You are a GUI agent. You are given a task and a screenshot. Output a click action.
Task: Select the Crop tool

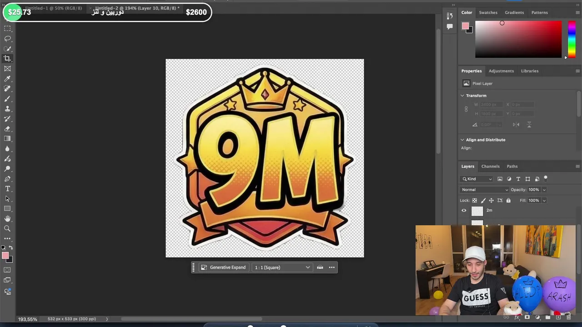point(7,59)
